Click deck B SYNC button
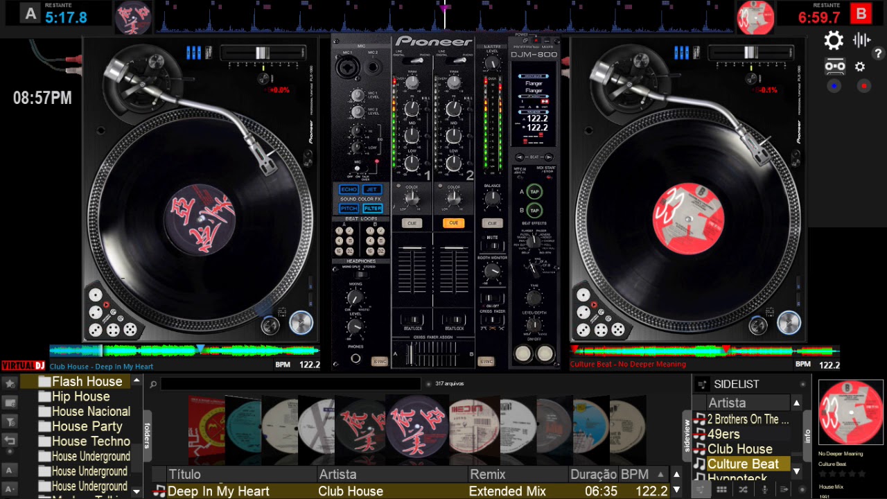887x499 pixels. coord(486,361)
